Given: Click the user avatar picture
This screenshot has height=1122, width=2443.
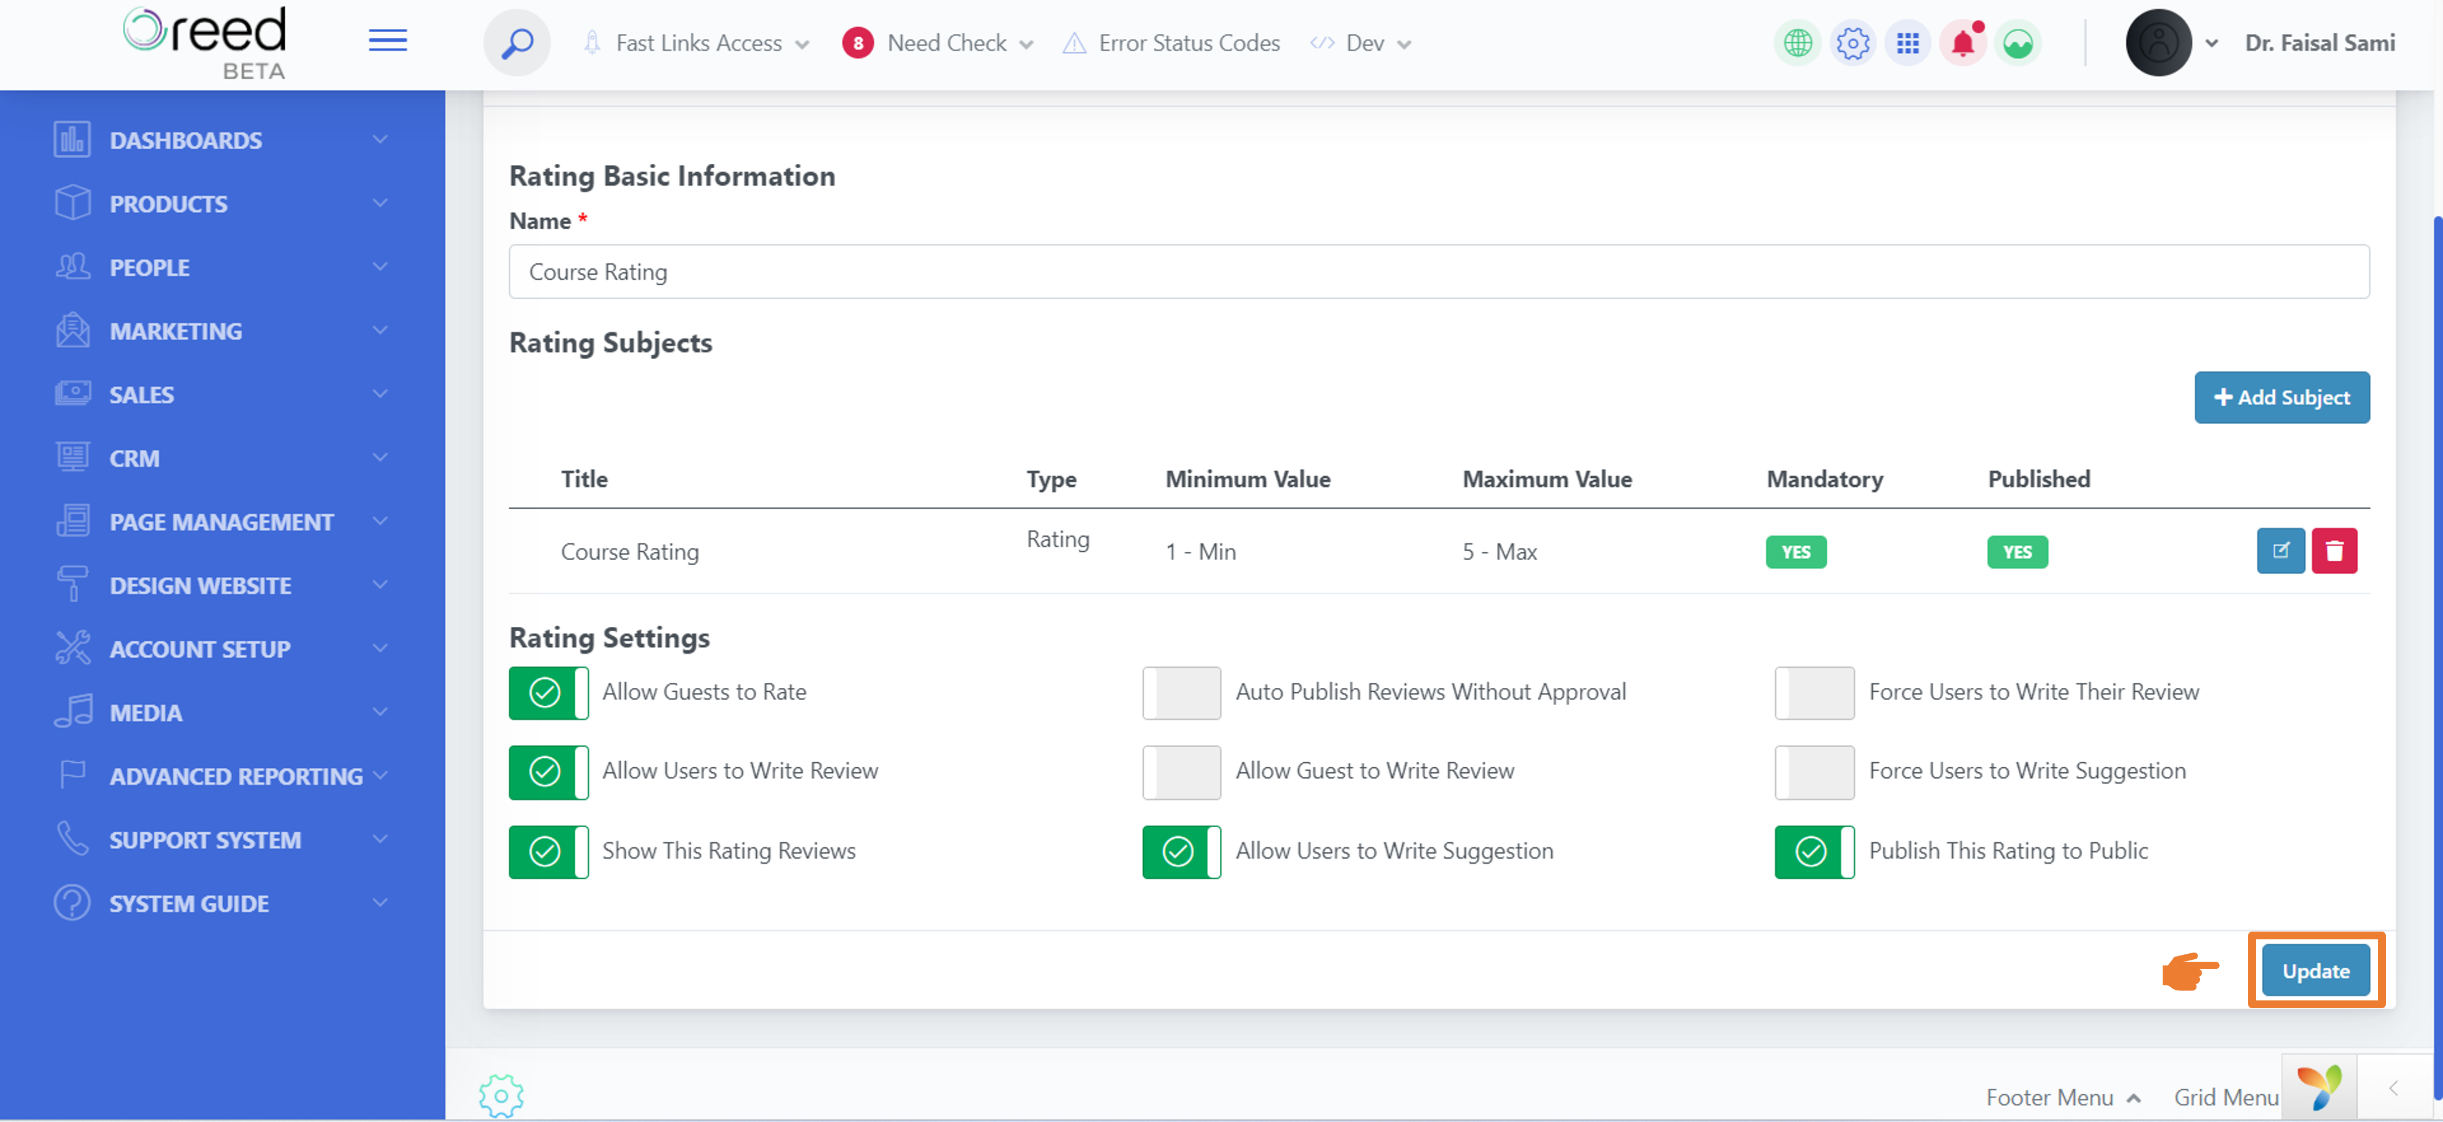Looking at the screenshot, I should pos(2158,43).
